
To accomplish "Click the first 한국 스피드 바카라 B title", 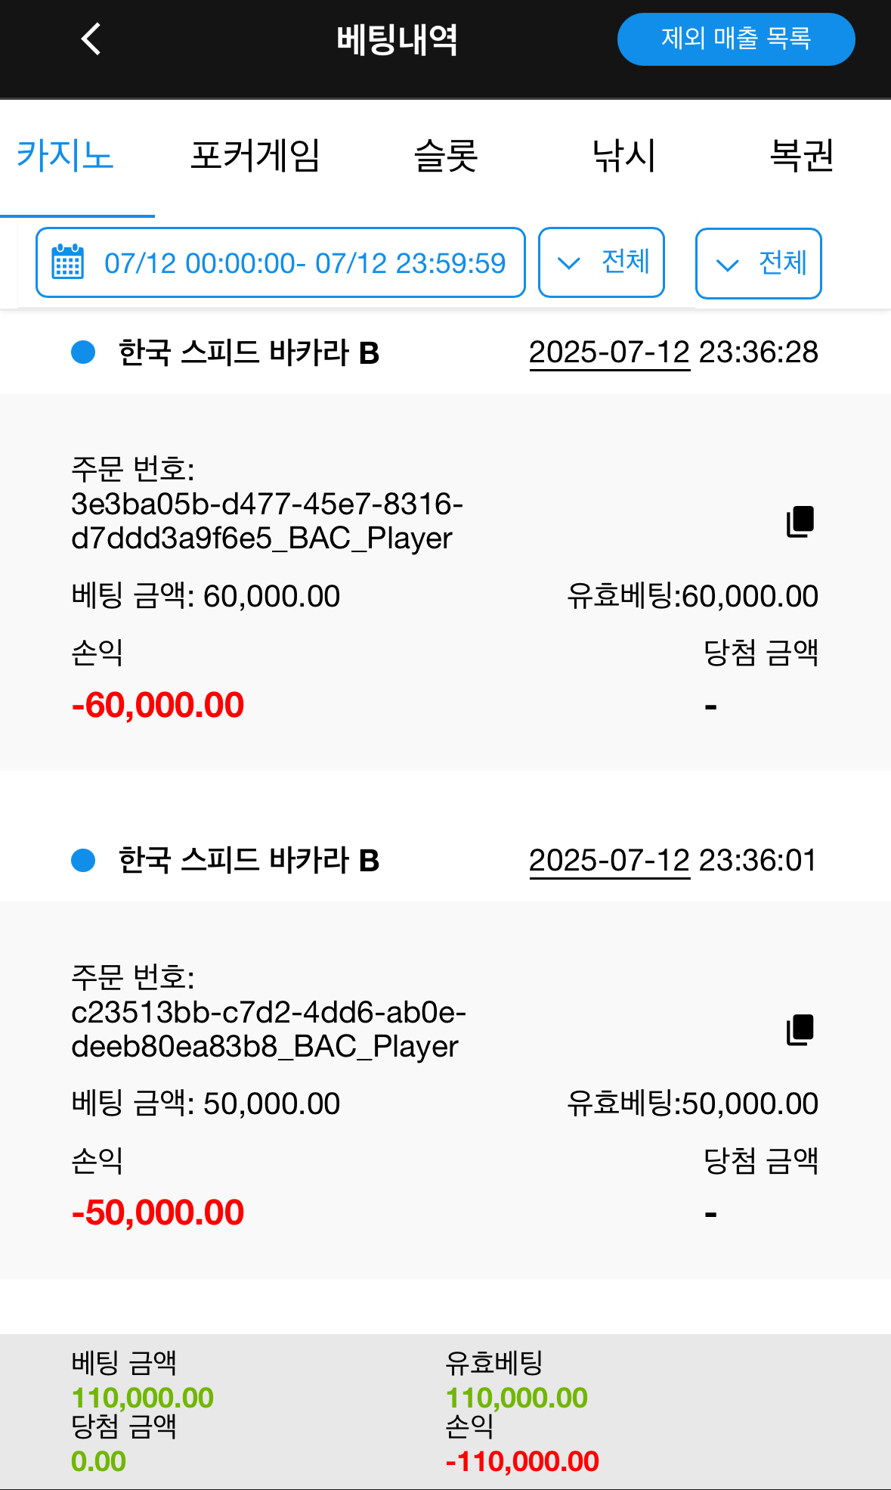I will 249,353.
